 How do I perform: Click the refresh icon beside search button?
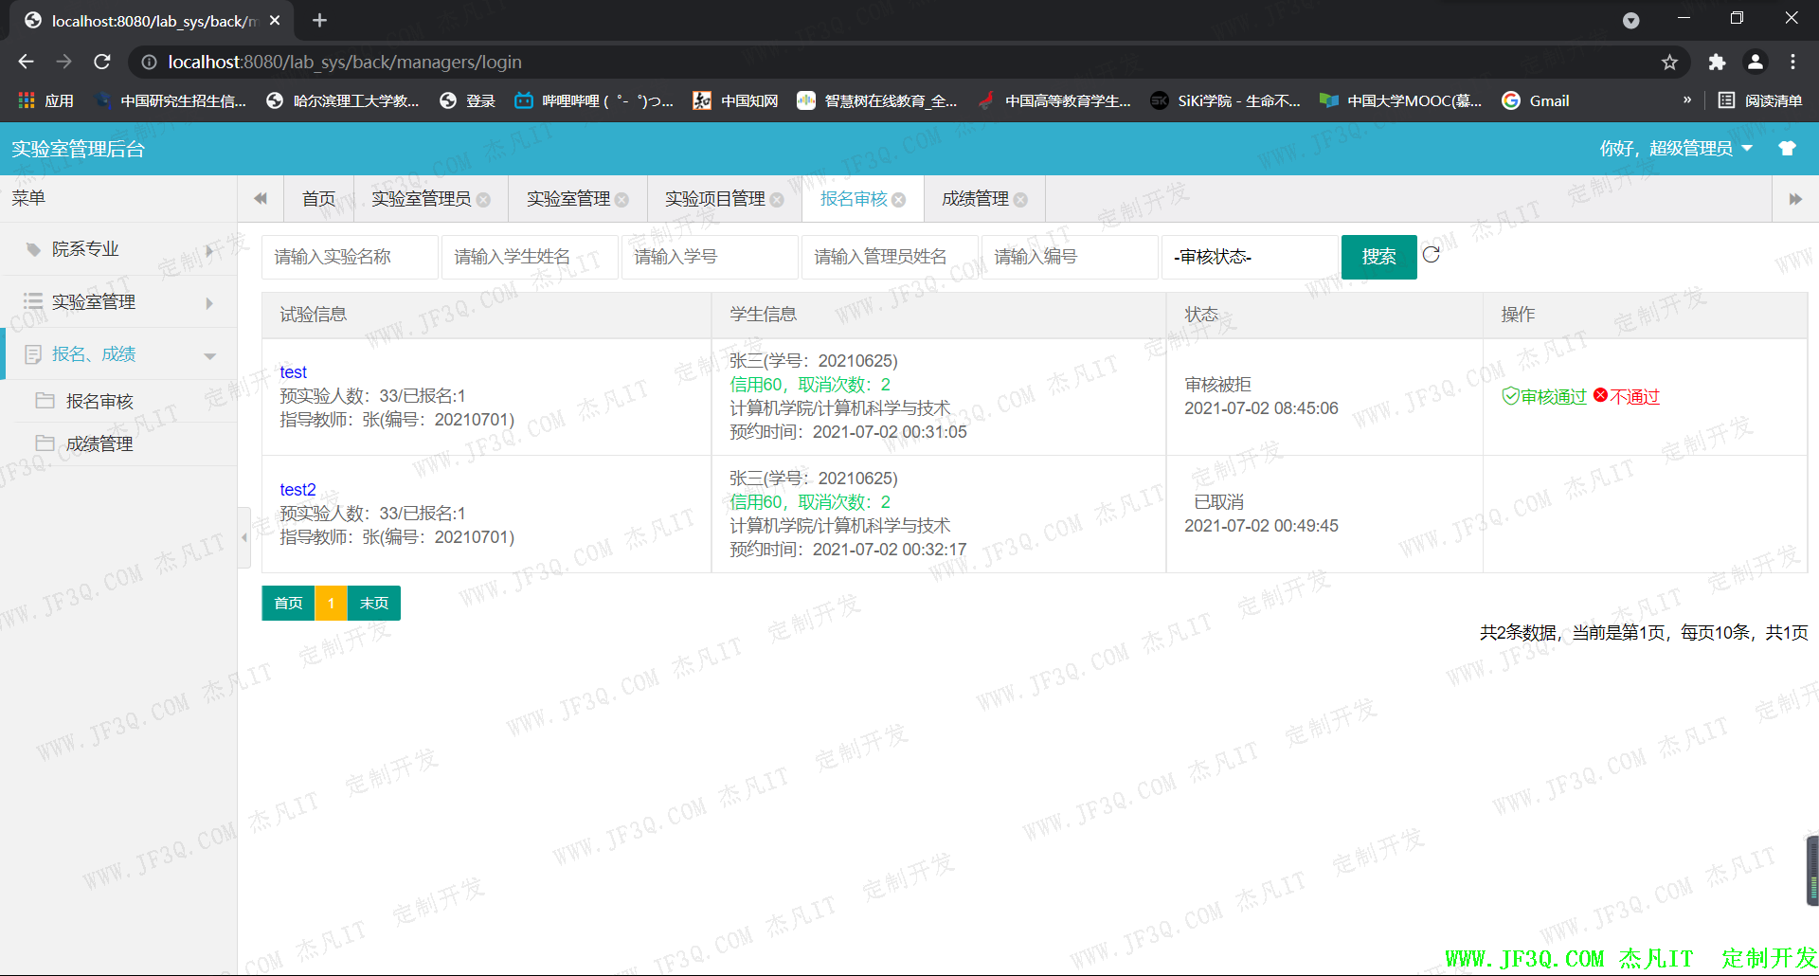click(x=1431, y=255)
